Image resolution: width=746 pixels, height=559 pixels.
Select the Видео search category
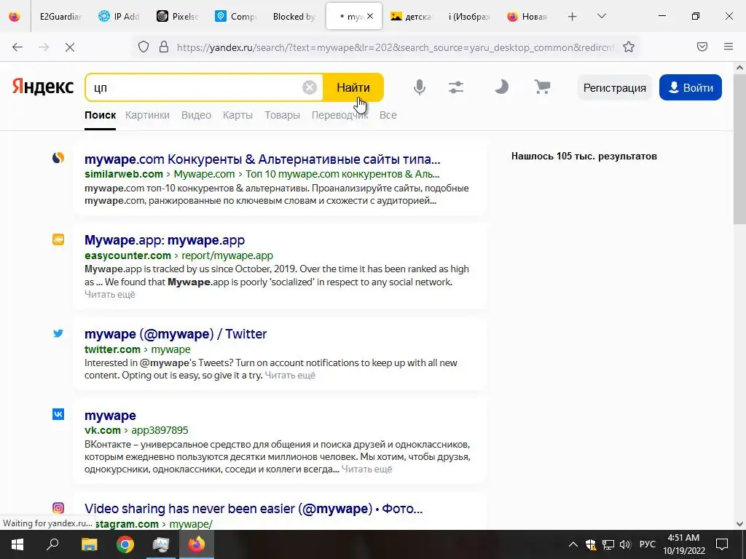[x=196, y=115]
